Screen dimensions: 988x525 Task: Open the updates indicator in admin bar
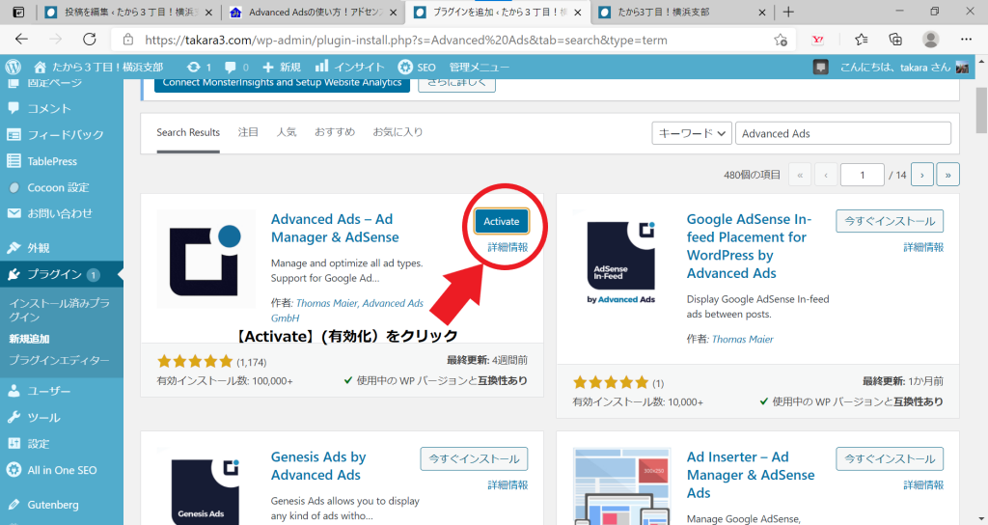tap(199, 67)
